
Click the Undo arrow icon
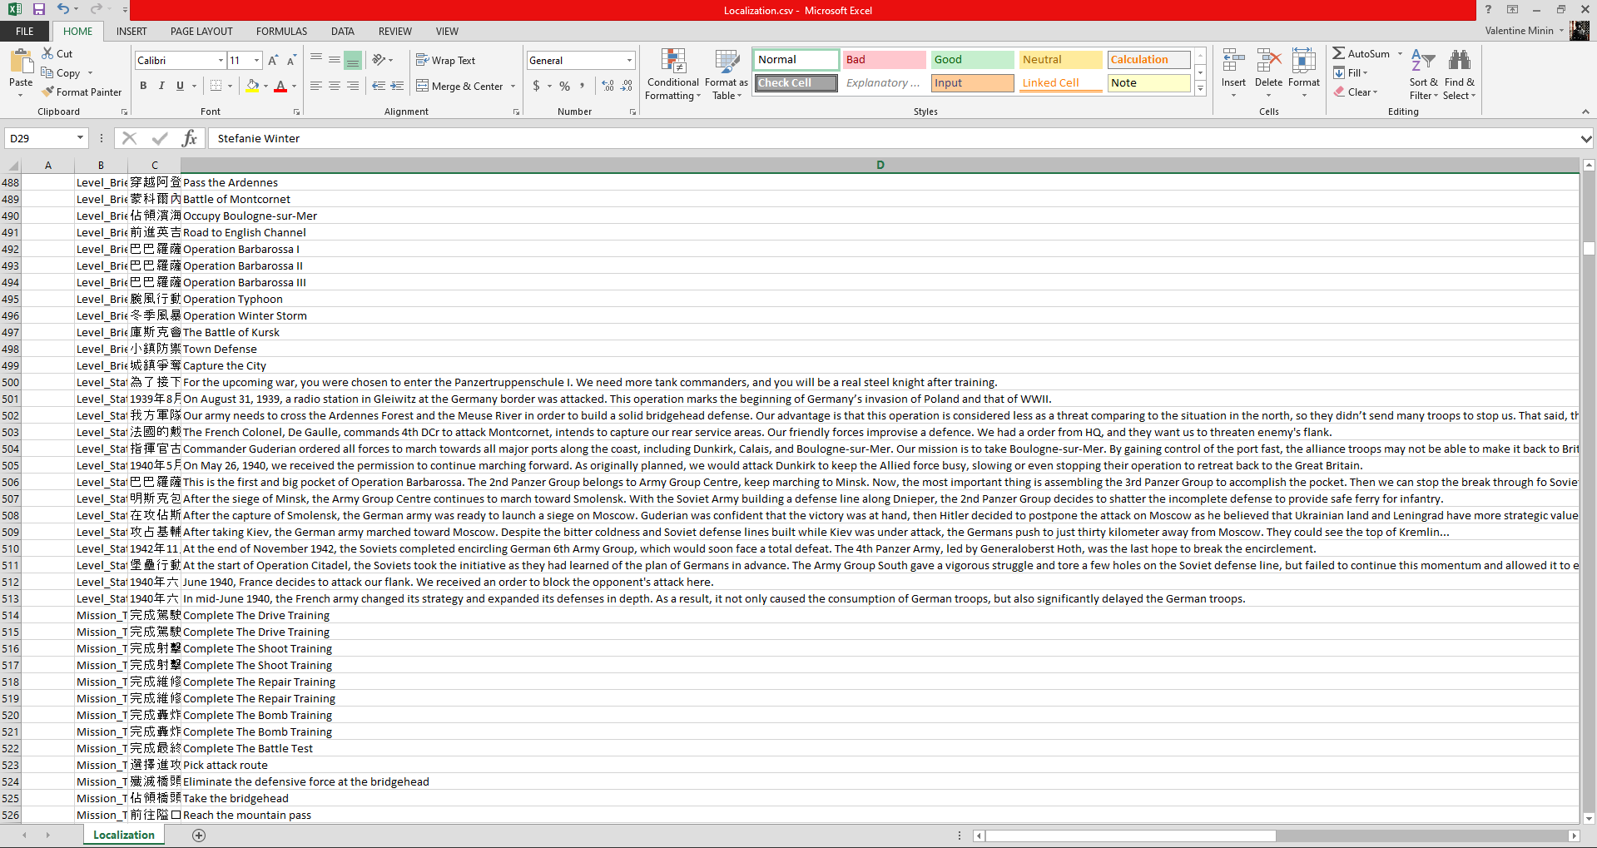point(63,9)
